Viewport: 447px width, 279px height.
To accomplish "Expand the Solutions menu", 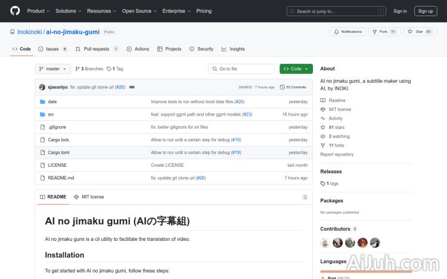I will point(68,11).
